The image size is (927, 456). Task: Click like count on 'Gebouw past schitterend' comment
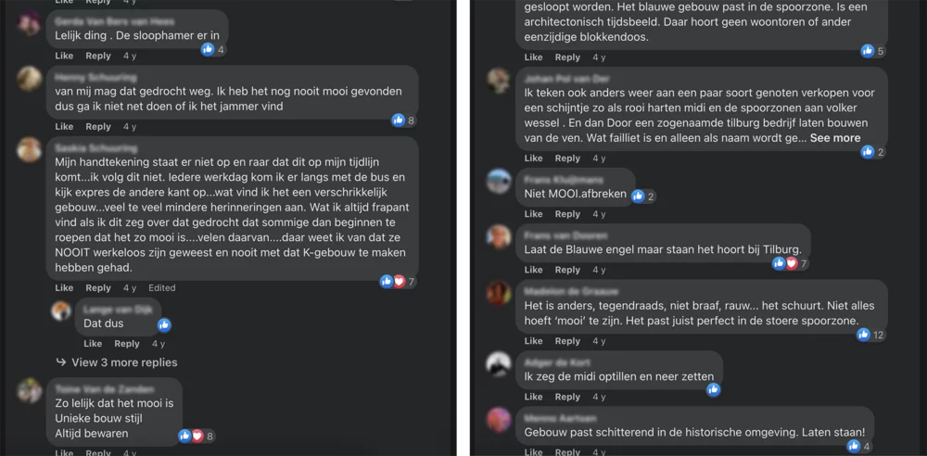(858, 447)
